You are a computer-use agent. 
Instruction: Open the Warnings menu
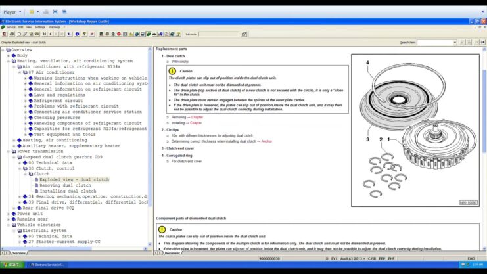[x=55, y=27]
